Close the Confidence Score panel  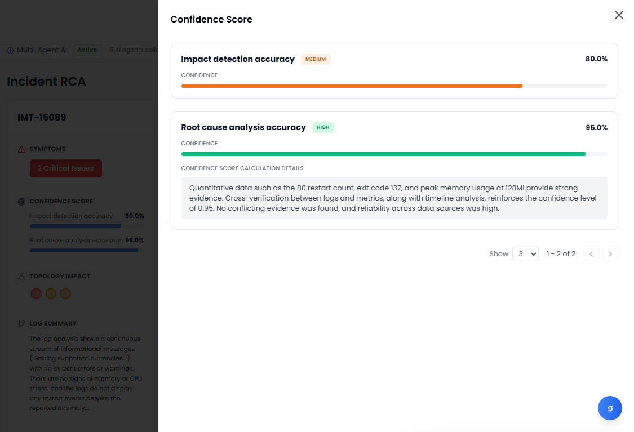coord(619,15)
